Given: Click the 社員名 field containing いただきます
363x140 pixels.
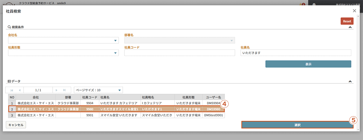Looking at the screenshot, I should 296,53.
